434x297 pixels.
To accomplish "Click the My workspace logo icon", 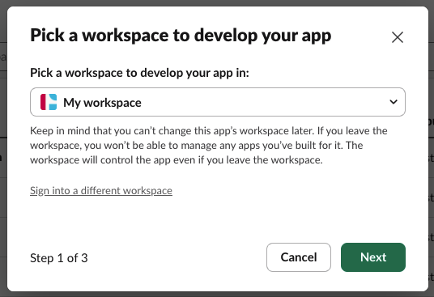I will tap(49, 102).
